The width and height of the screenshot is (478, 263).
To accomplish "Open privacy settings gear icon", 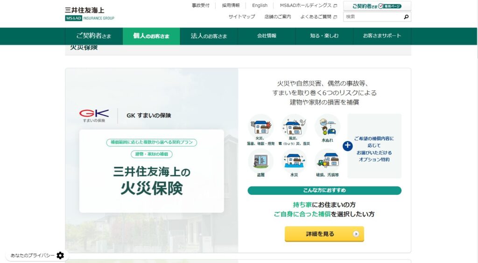I will tap(60, 256).
